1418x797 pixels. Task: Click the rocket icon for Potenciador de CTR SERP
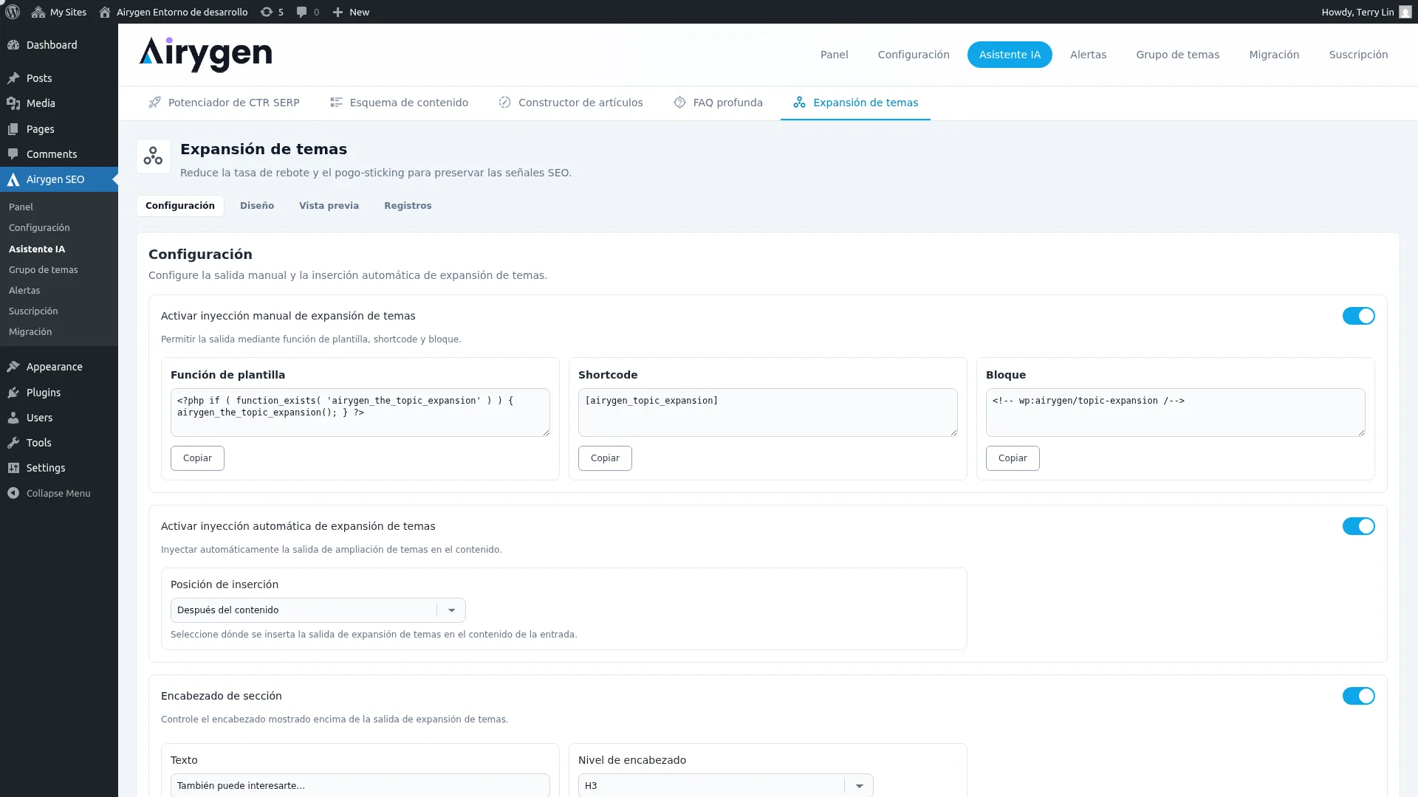click(x=154, y=103)
